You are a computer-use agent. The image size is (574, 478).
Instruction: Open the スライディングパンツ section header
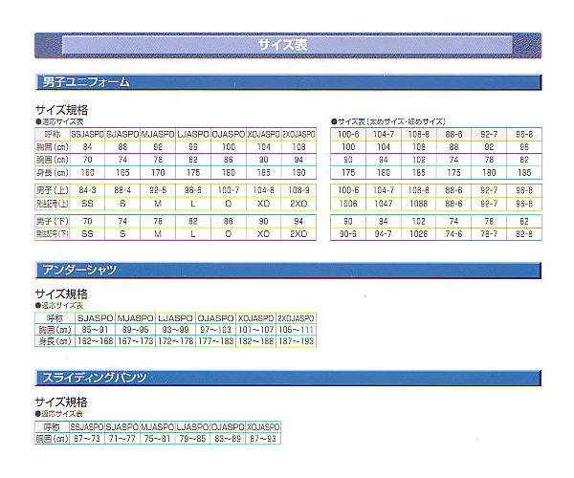pos(93,378)
